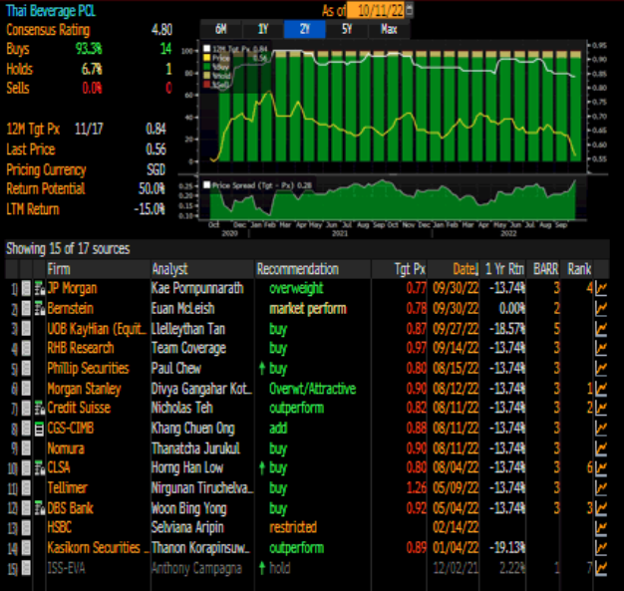Open chart icon for DBS Bank row
Image resolution: width=624 pixels, height=591 pixels.
601,508
